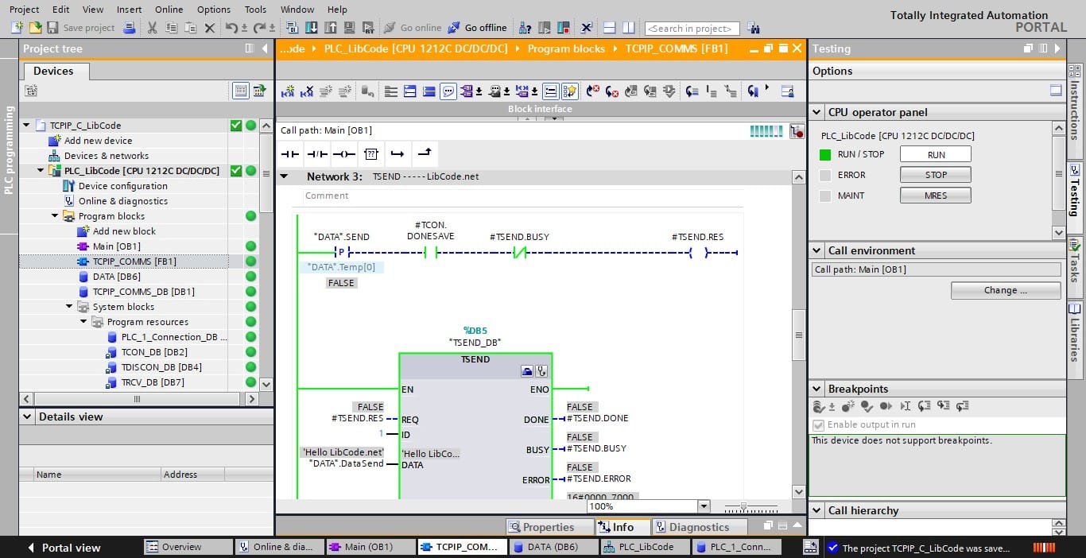Image resolution: width=1086 pixels, height=558 pixels.
Task: Open the zoom level 100% dropdown
Action: [703, 506]
